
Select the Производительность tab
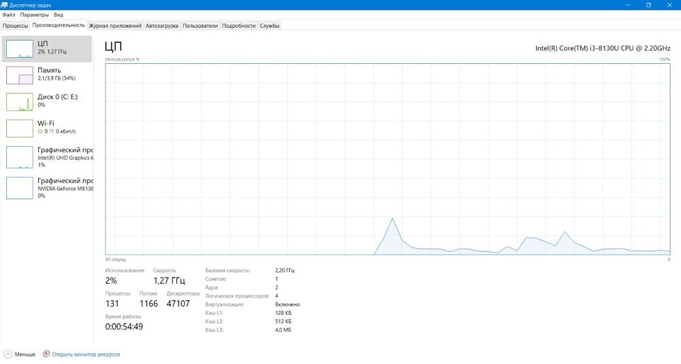58,25
